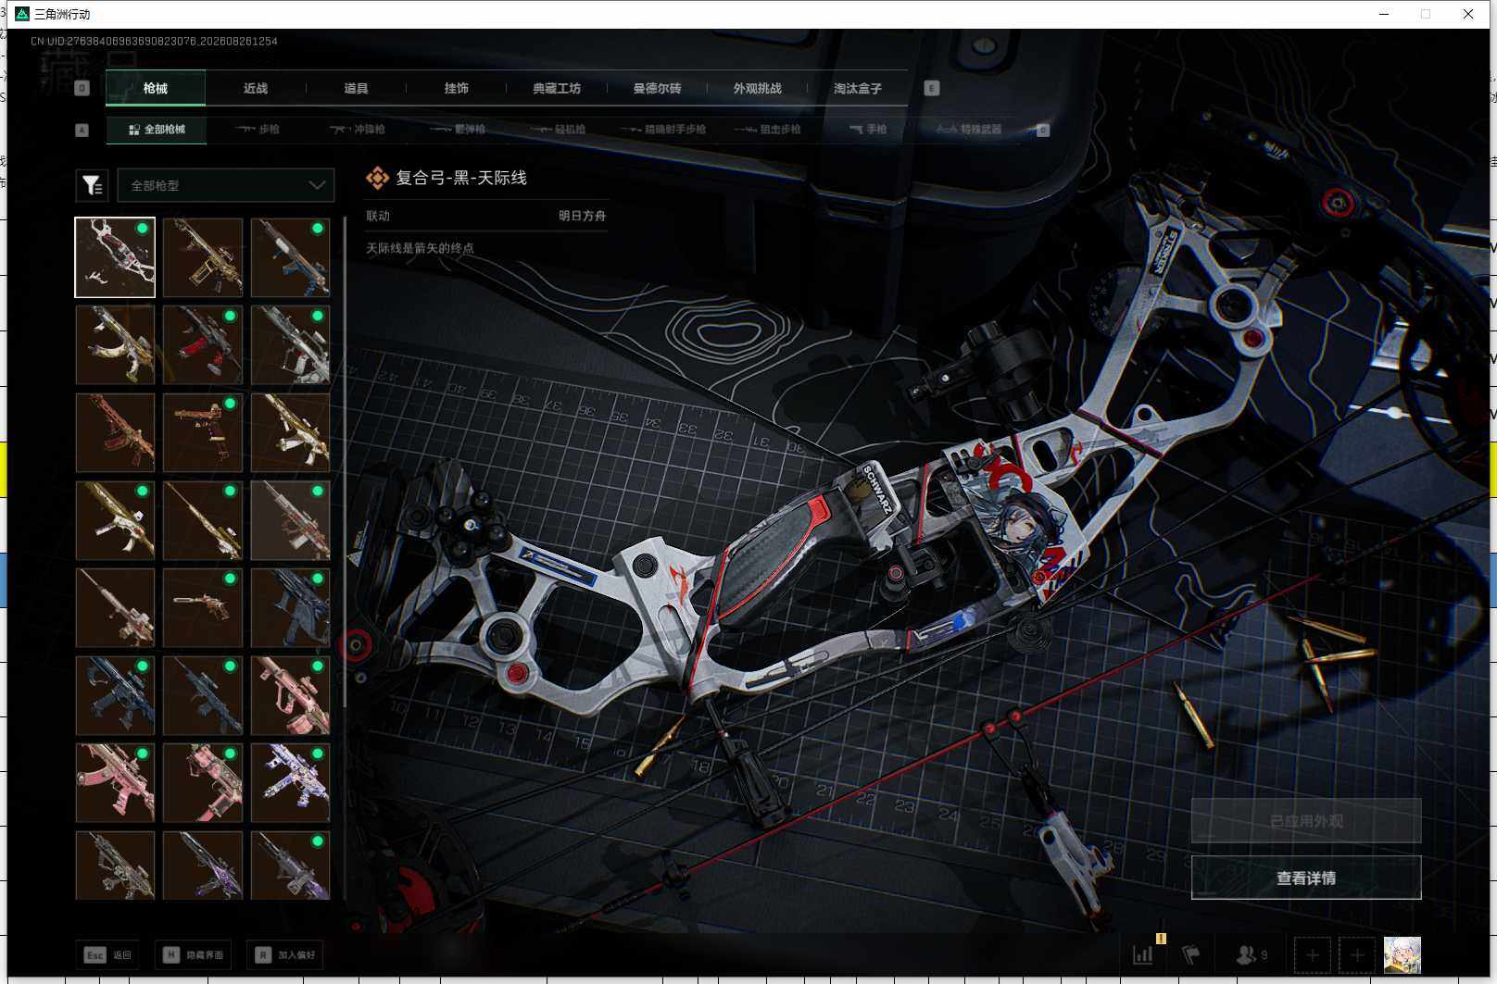This screenshot has height=984, width=1497.
Task: Filter by 霰弹枪 sub-tab
Action: pos(458,130)
